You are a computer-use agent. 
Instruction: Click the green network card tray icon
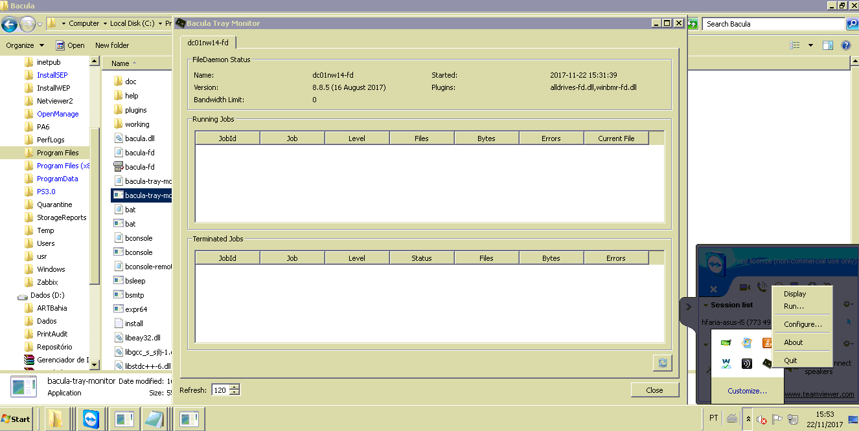726,342
